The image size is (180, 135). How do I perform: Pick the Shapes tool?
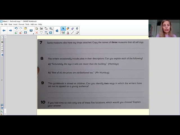[x=68, y=28]
